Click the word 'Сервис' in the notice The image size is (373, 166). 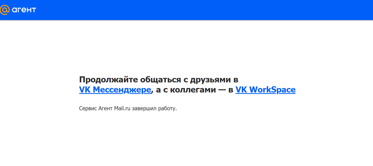(88, 108)
